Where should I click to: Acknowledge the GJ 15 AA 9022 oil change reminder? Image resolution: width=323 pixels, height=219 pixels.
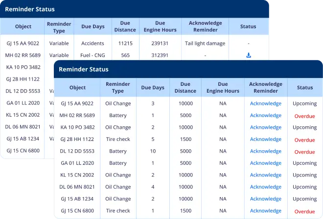(266, 103)
